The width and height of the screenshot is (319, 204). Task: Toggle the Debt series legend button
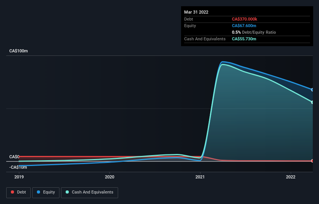coord(18,192)
